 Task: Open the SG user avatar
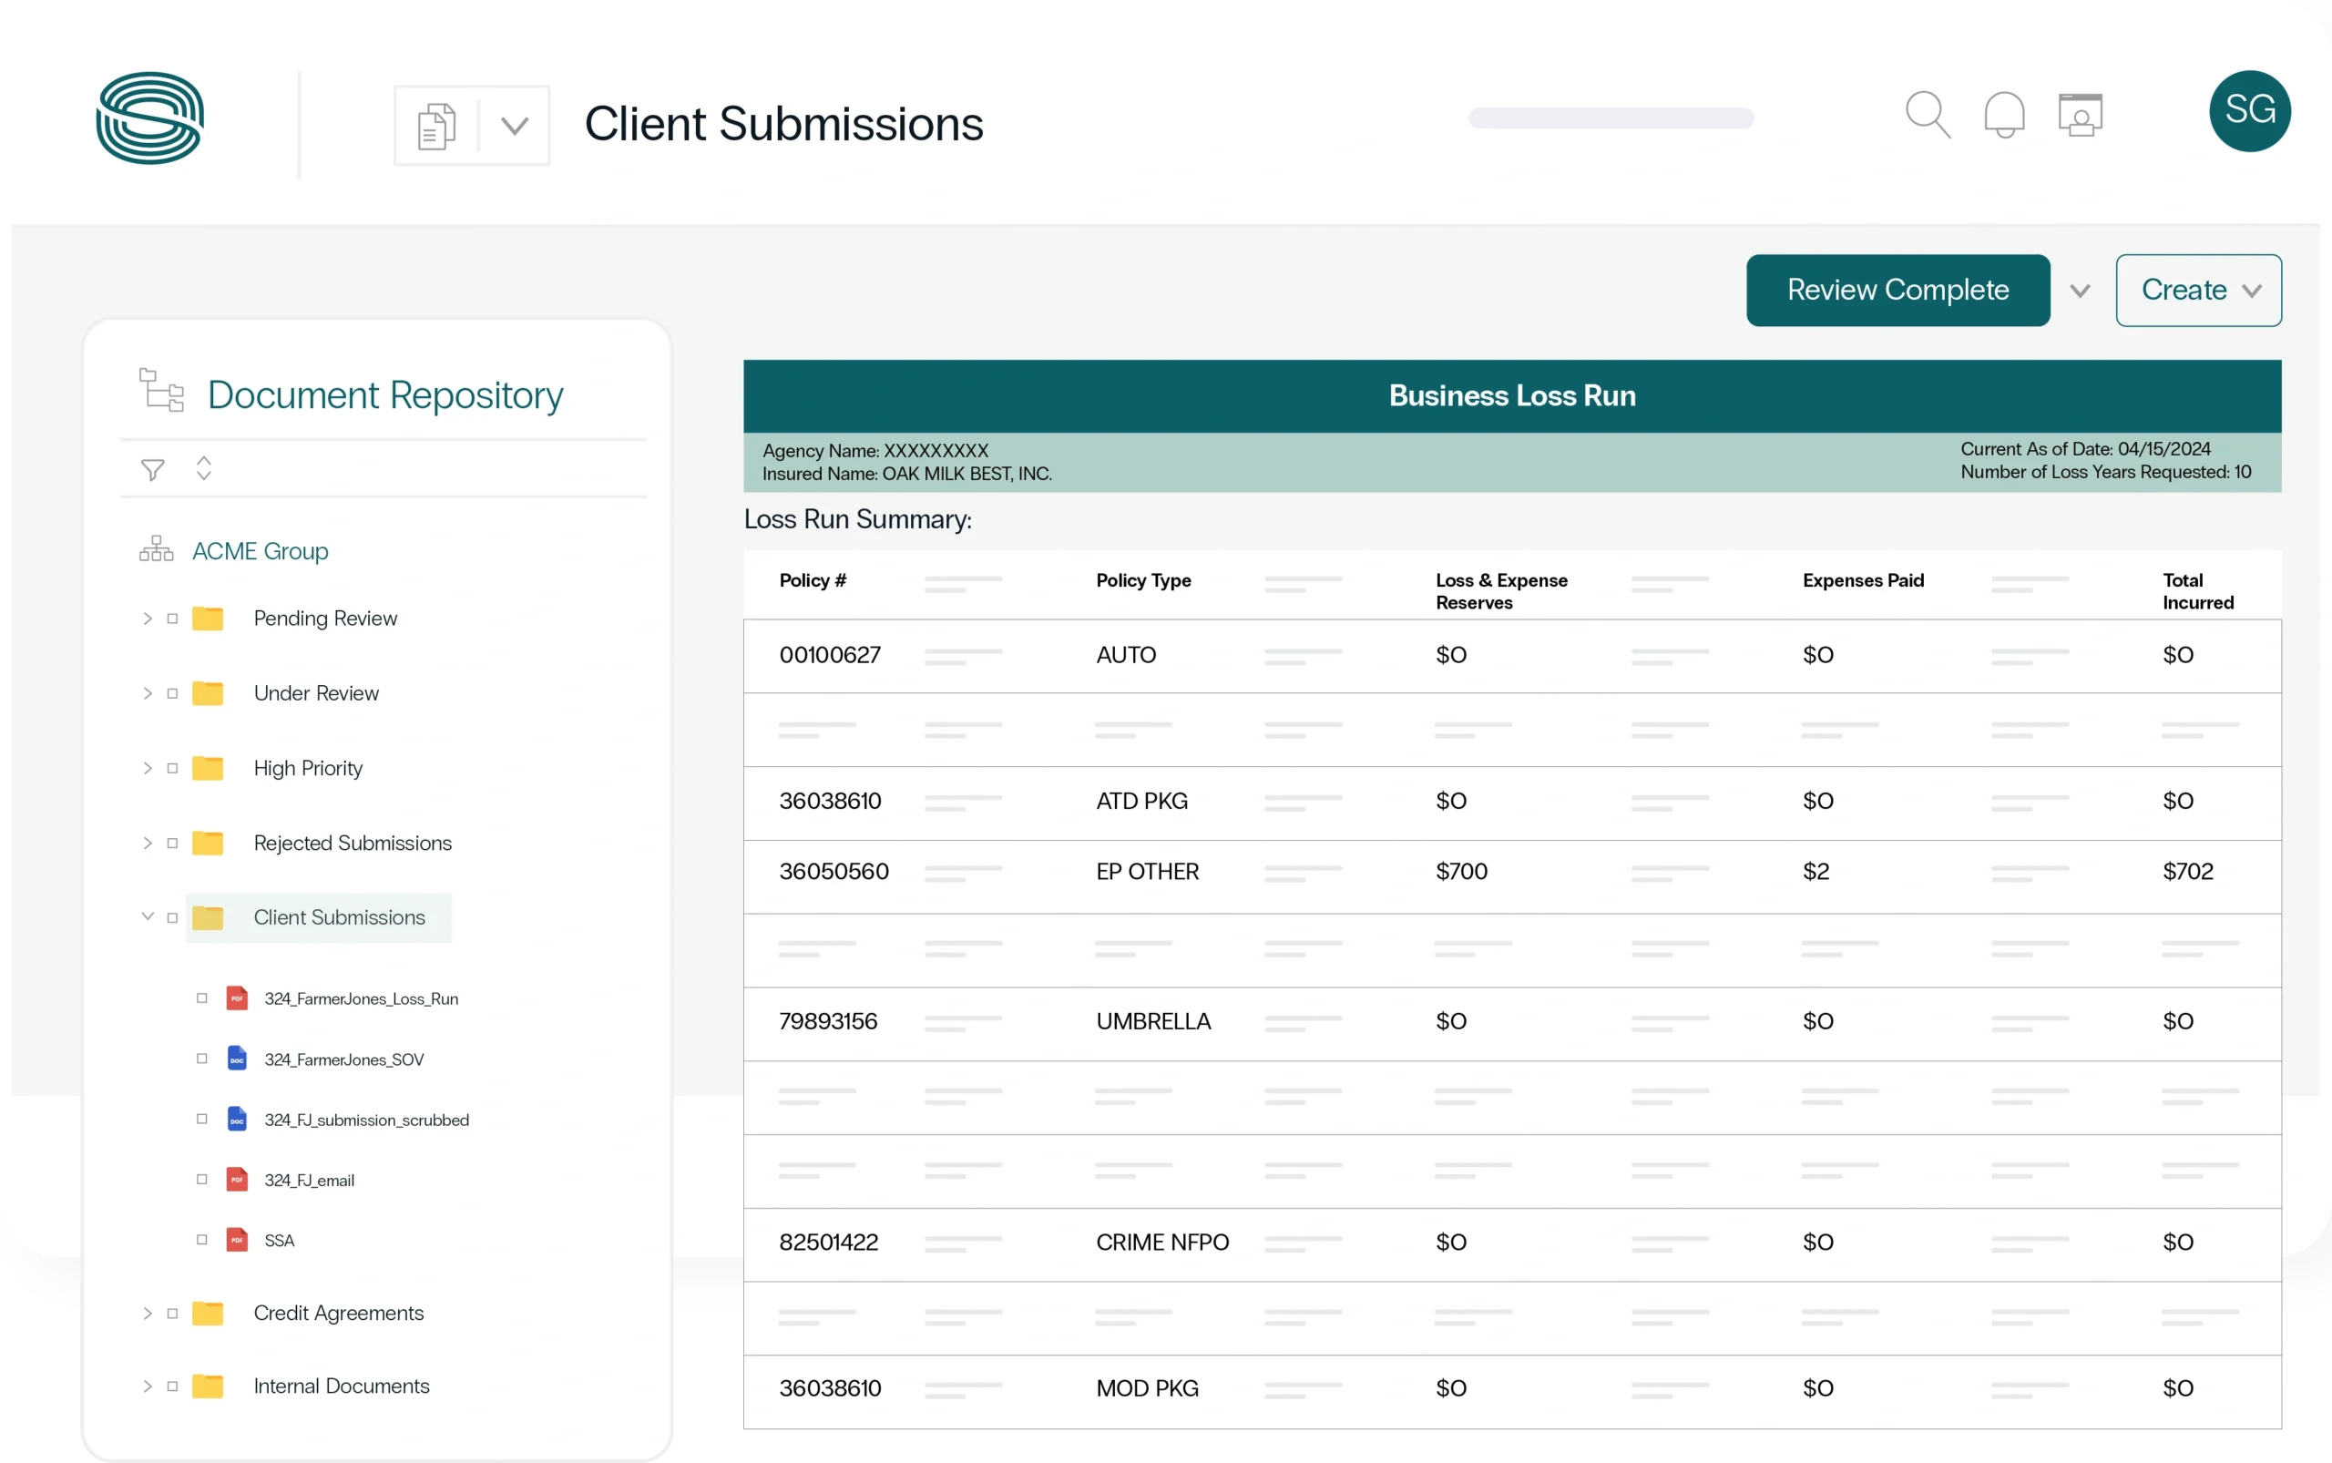pos(2249,111)
